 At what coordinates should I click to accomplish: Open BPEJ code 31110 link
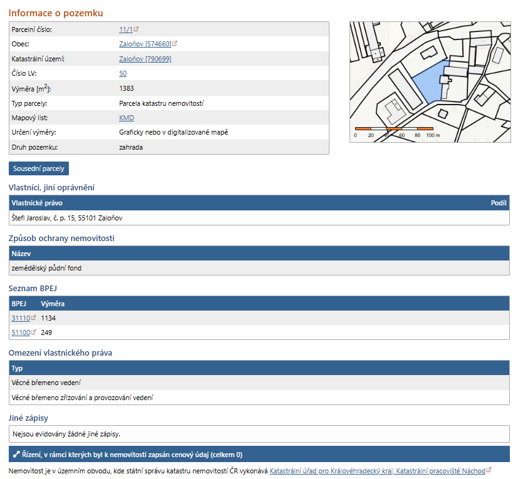click(21, 318)
